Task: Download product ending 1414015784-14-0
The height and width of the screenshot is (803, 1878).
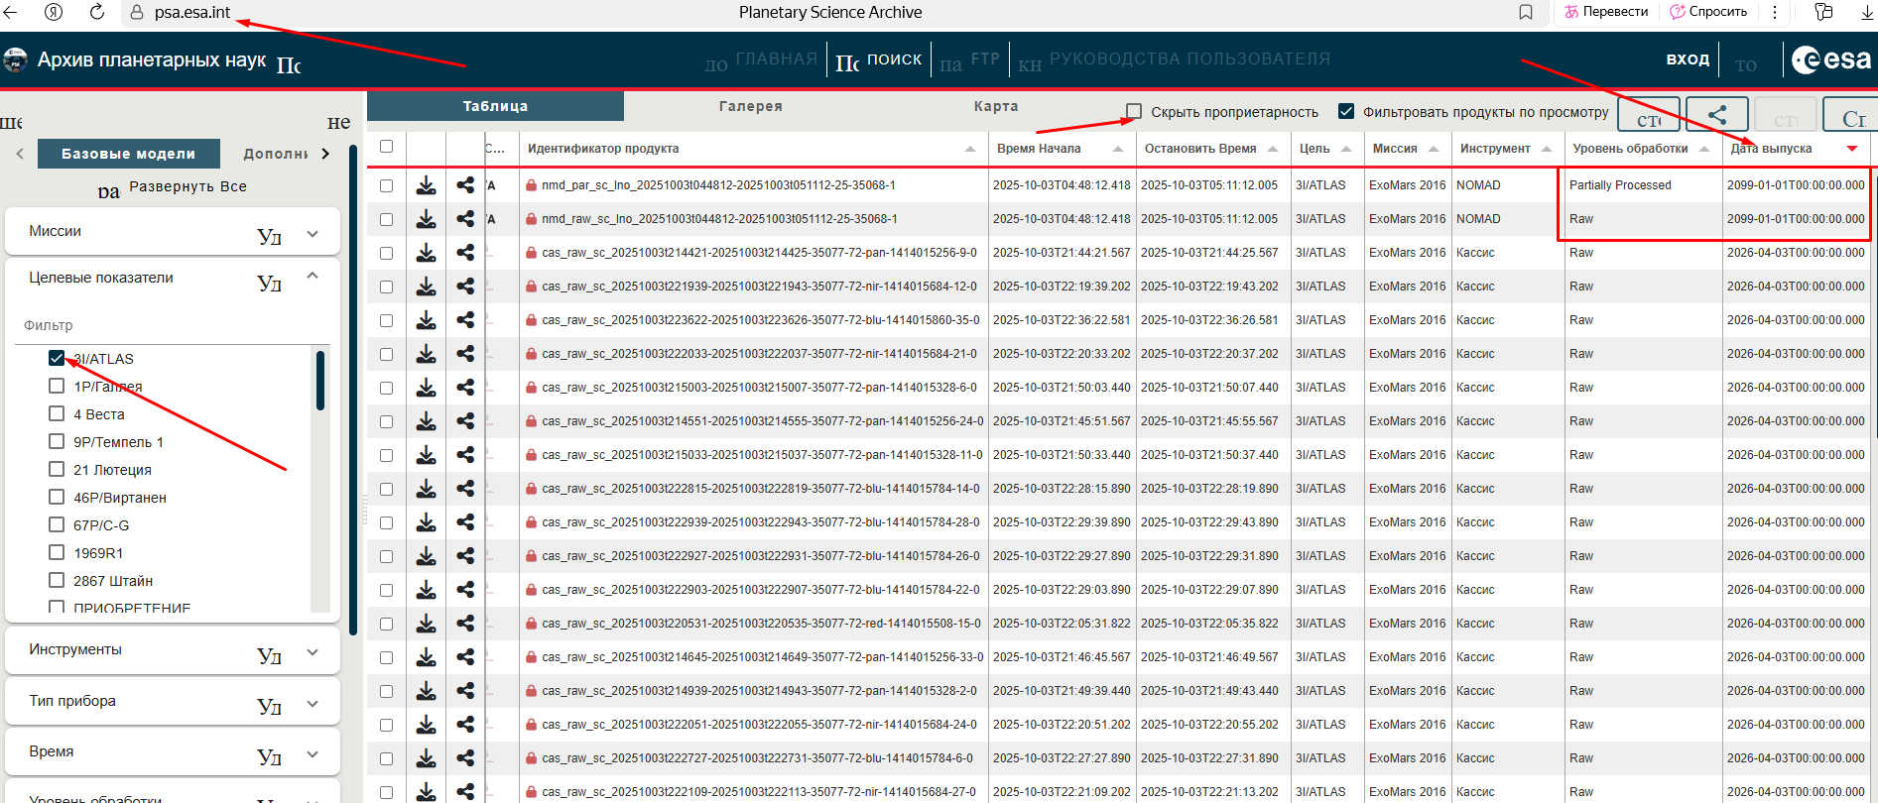Action: [426, 489]
